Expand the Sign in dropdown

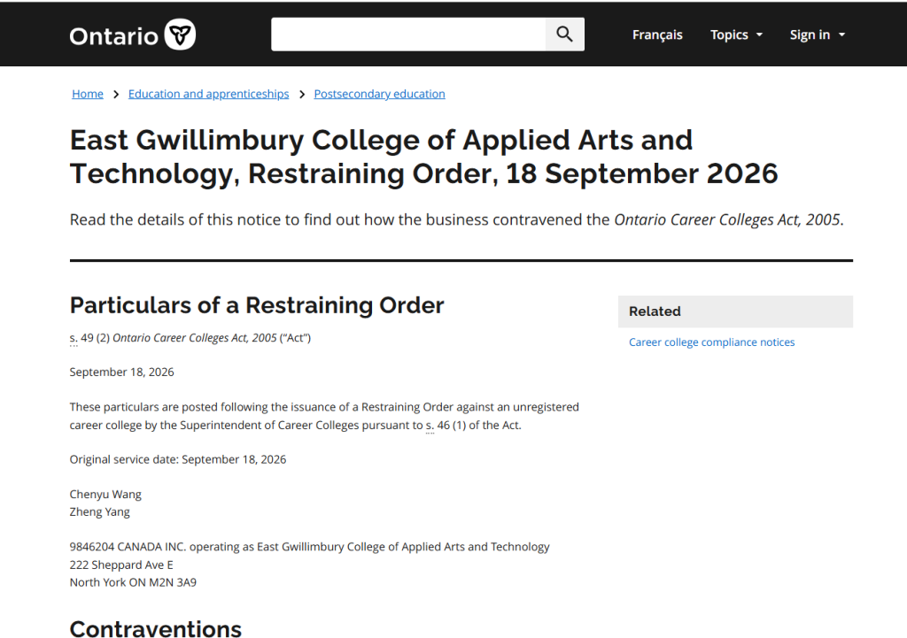tap(818, 35)
